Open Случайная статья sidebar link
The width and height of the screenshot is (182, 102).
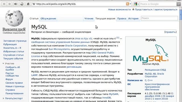(13, 55)
